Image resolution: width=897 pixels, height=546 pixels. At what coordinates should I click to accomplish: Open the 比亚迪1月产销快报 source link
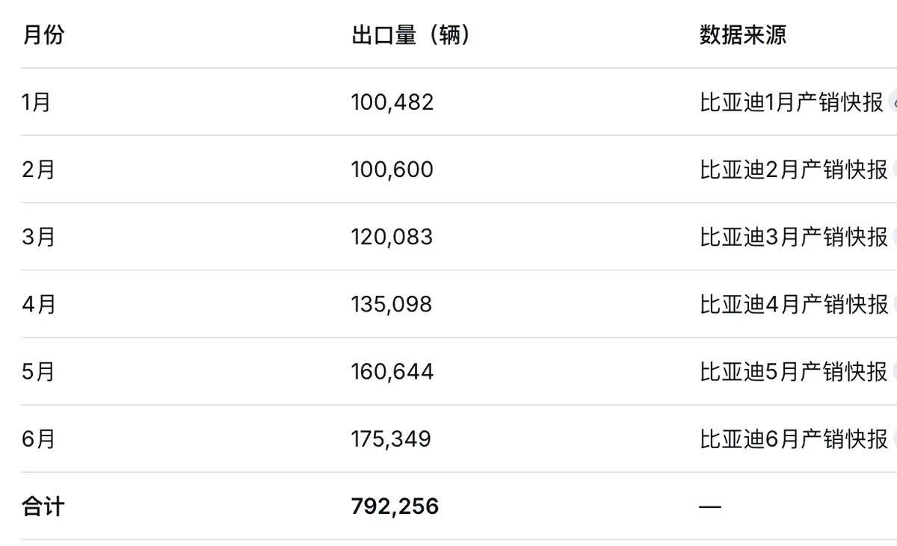pos(792,102)
